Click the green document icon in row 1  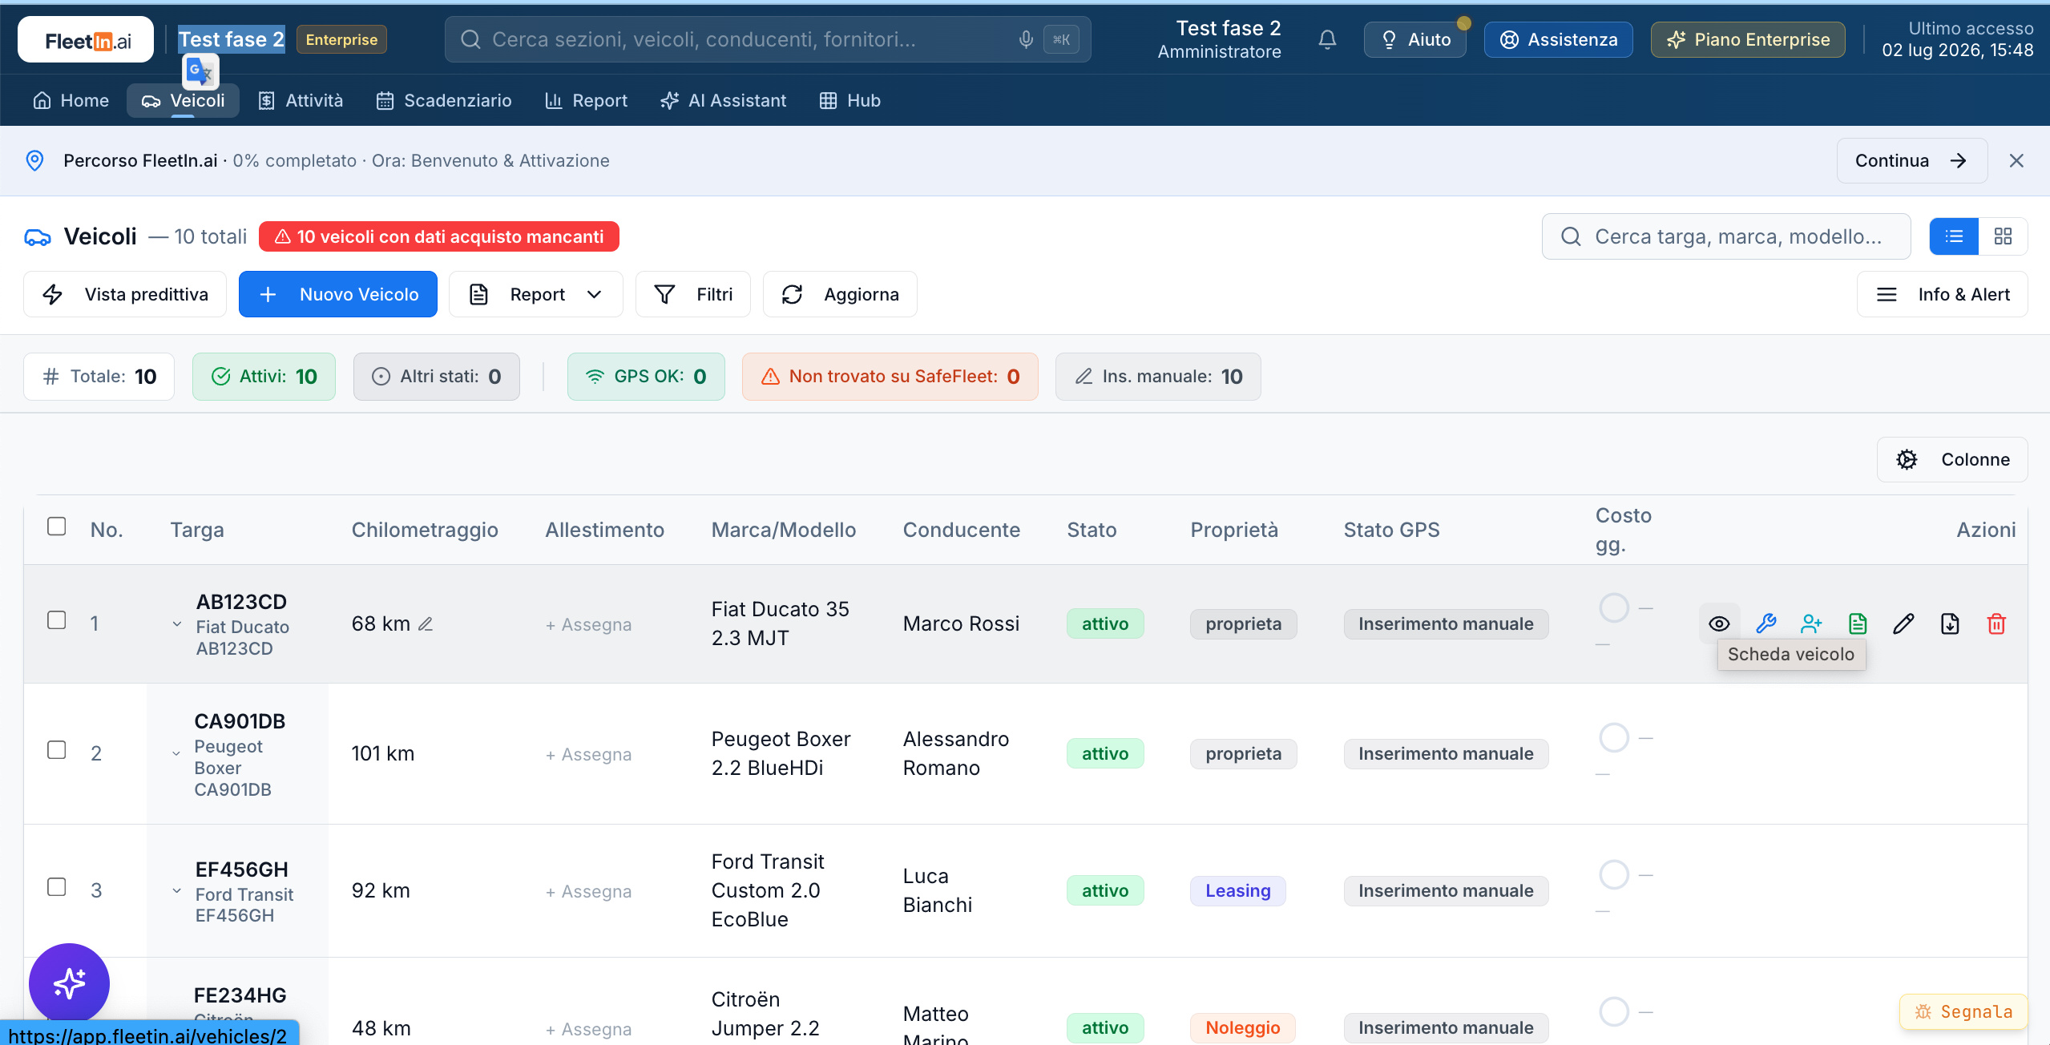[1858, 623]
